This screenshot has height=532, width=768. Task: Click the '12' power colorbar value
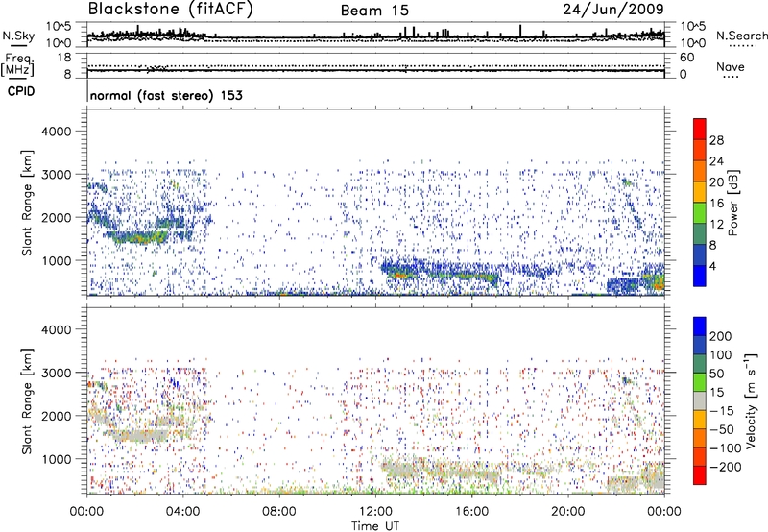(x=716, y=225)
